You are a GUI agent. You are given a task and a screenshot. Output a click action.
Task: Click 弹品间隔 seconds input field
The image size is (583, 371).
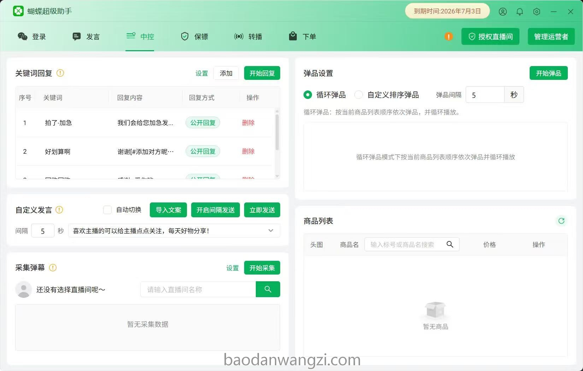(485, 95)
